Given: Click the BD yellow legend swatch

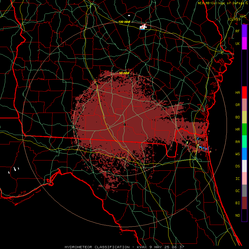Looking at the screenshot, I should (244, 117).
